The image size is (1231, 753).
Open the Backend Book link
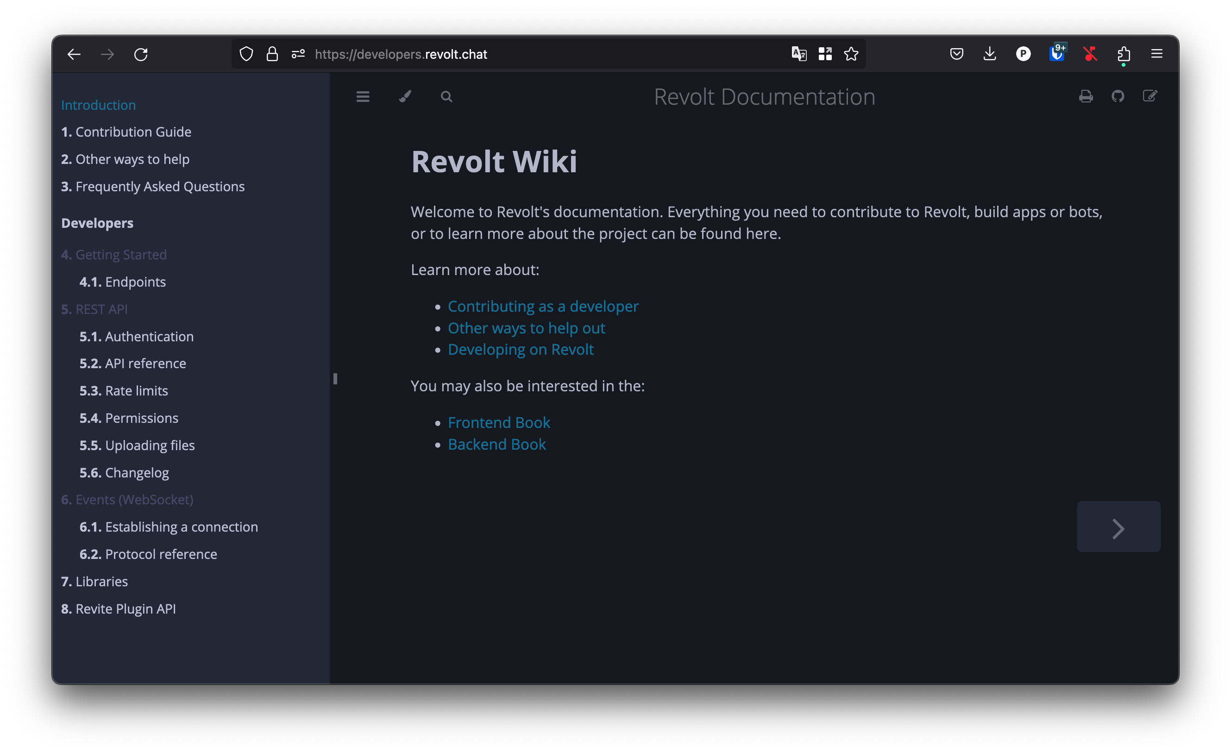[496, 445]
